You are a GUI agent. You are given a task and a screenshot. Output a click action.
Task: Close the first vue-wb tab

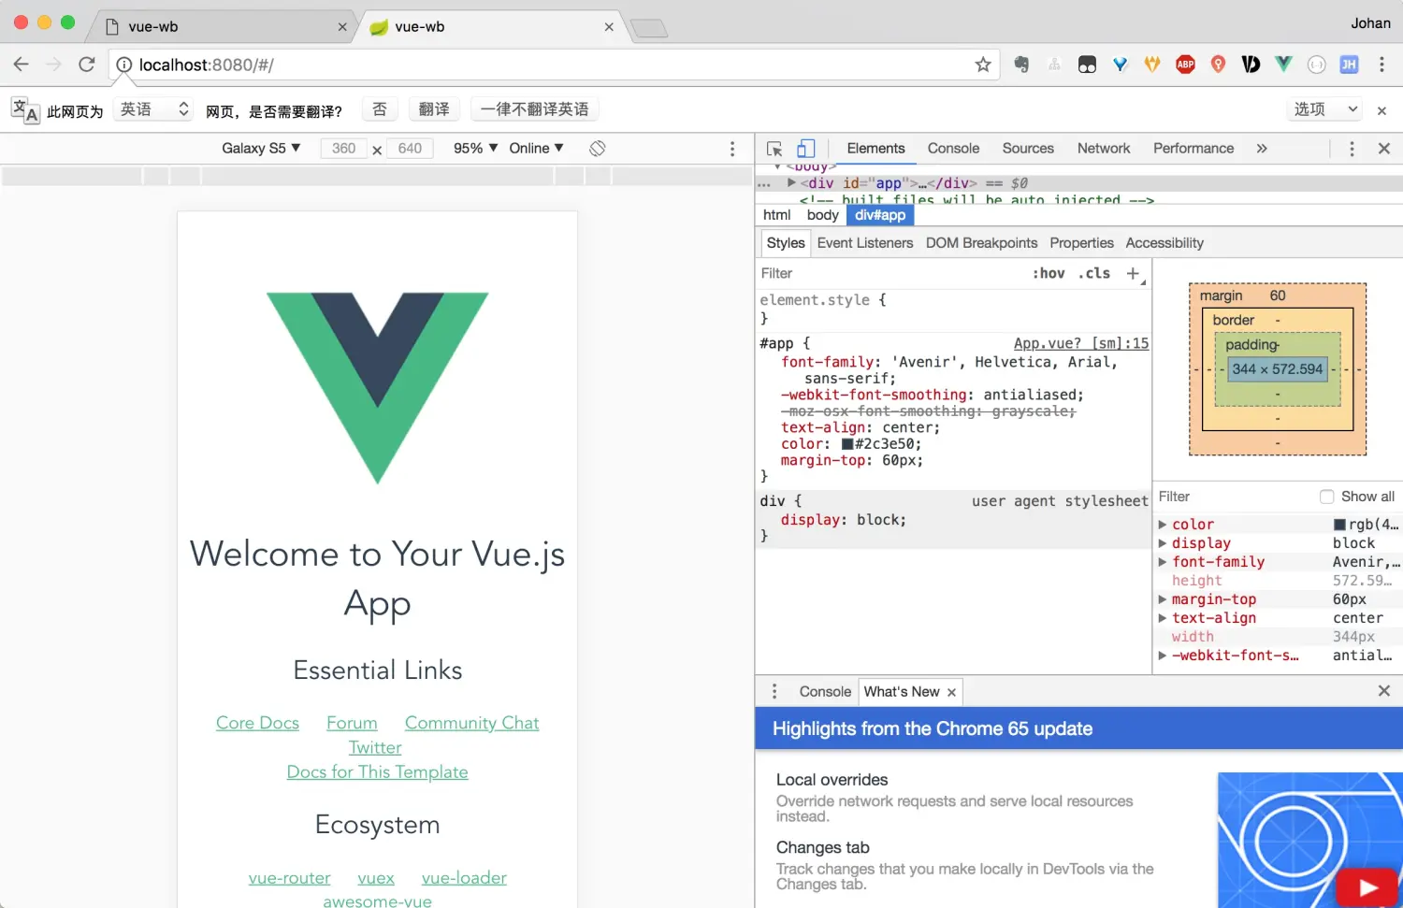342,27
